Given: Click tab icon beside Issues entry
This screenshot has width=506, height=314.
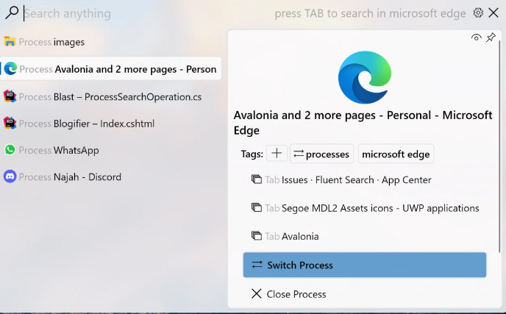Looking at the screenshot, I should (256, 179).
